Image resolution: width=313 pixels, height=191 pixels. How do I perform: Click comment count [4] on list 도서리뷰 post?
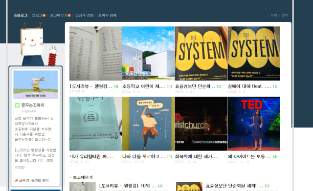160,186
